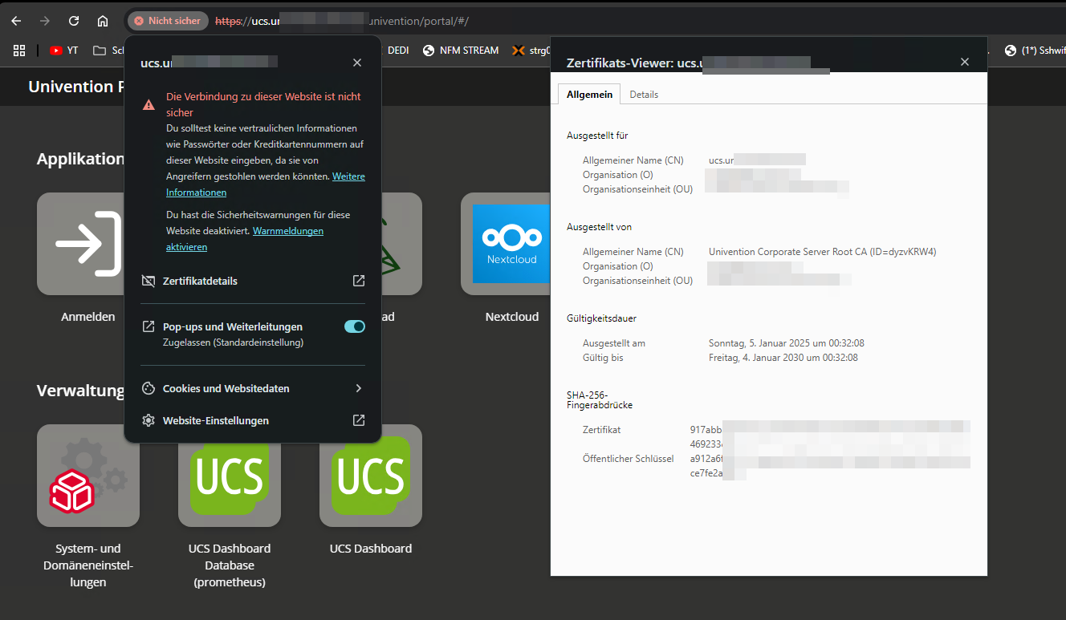Select the 'Ausgestellt am' date value
This screenshot has width=1066, height=620.
click(x=787, y=343)
